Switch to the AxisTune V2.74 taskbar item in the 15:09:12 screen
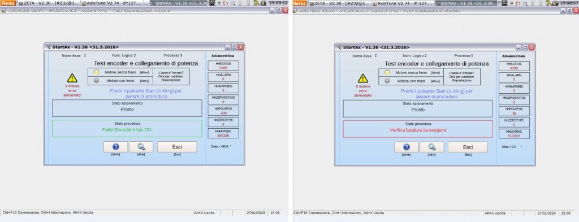Image resolution: width=579 pixels, height=222 pixels. (x=115, y=3)
